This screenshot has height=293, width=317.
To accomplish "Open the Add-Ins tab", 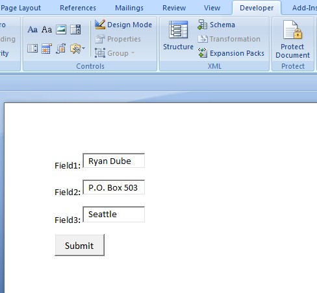I will click(x=305, y=8).
